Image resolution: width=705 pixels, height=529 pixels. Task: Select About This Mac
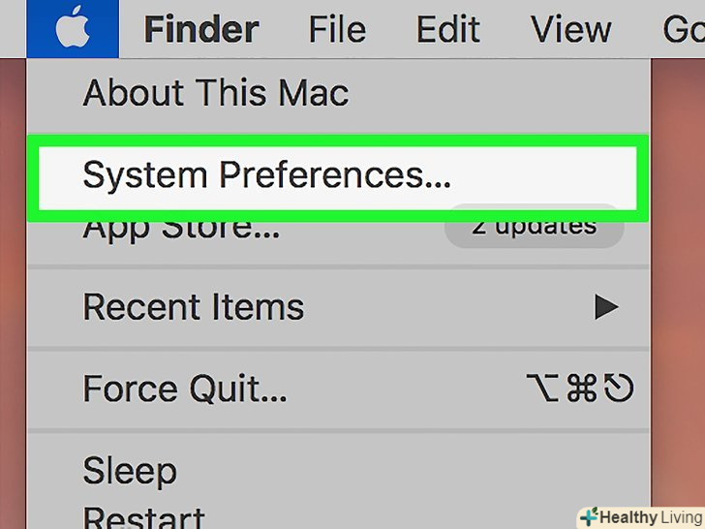pos(215,93)
